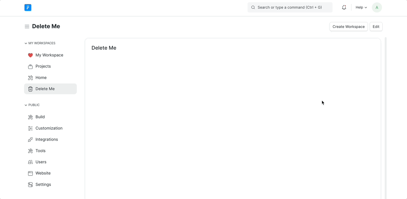The height and width of the screenshot is (199, 407).
Task: Click the Settings toggle icon in sidebar
Action: [x=30, y=185]
